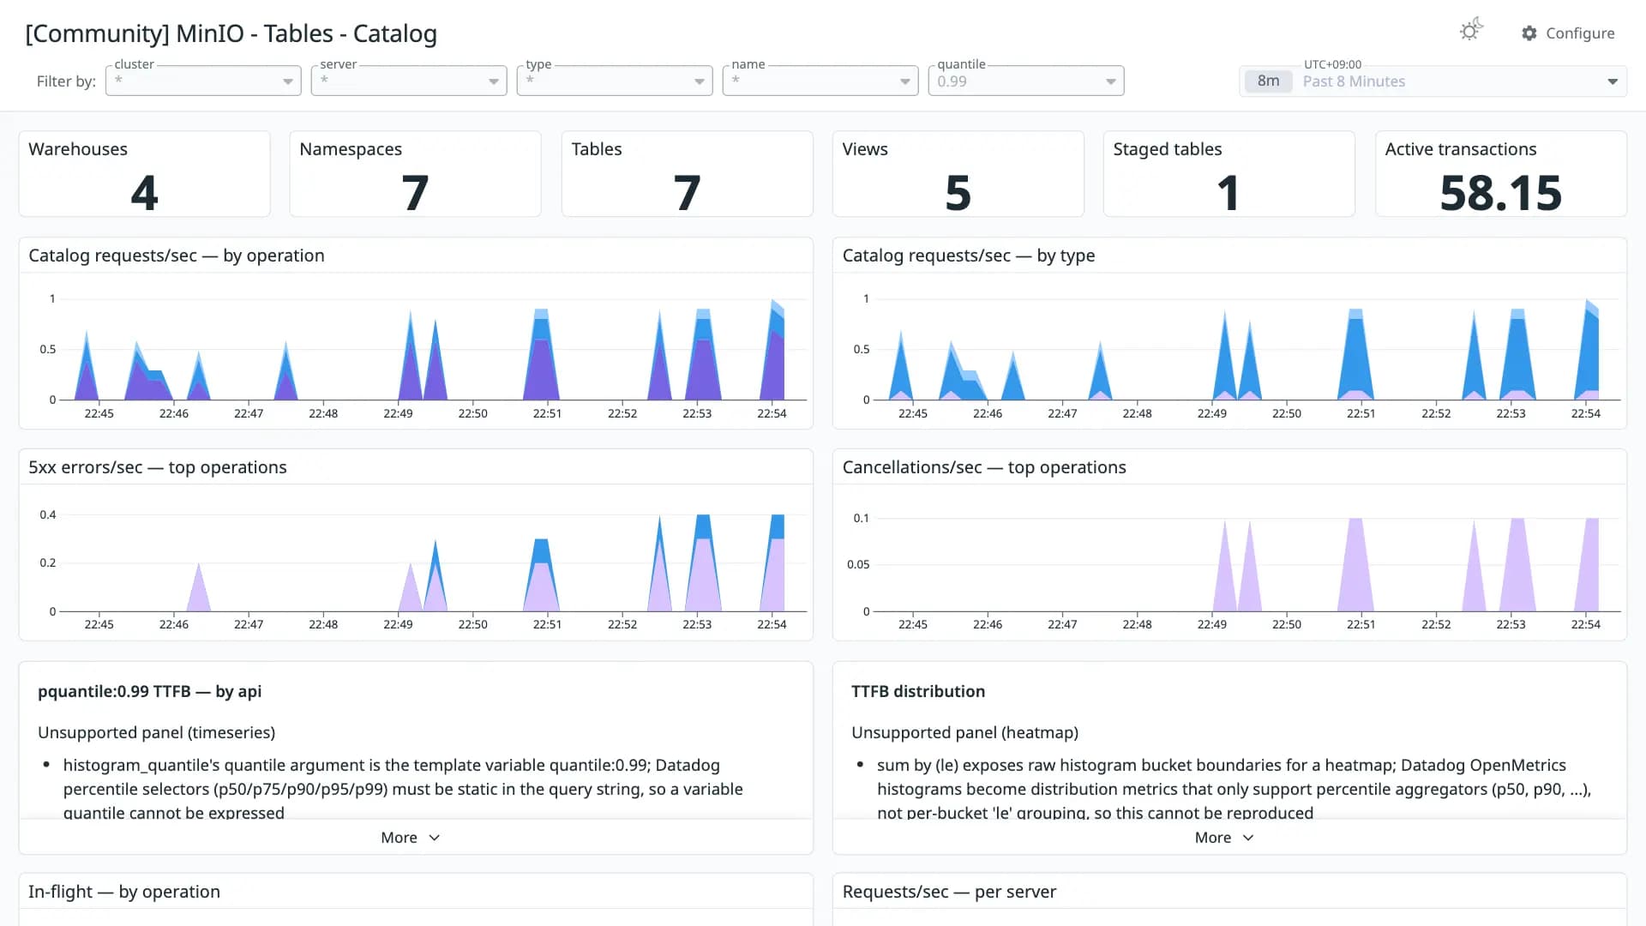Open the Past 8 Minutes time selector

tap(1433, 81)
